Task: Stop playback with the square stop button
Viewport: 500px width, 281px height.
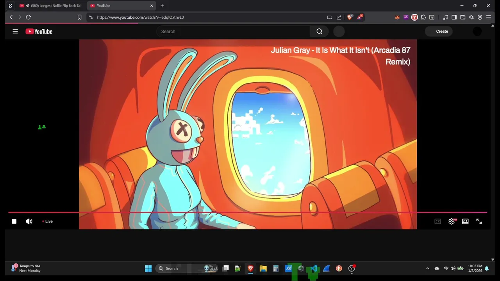Action: coord(14,221)
